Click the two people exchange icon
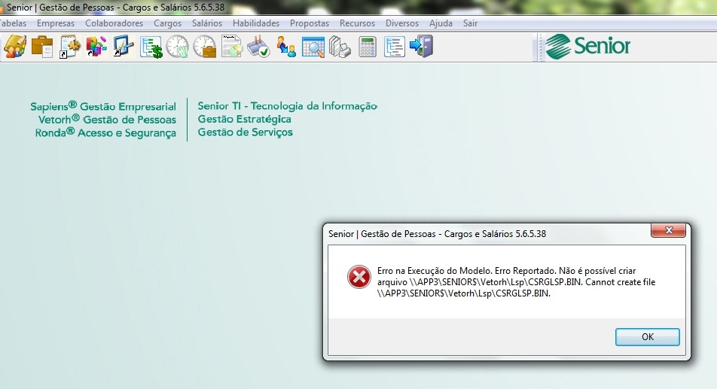The height and width of the screenshot is (389, 717). [286, 47]
